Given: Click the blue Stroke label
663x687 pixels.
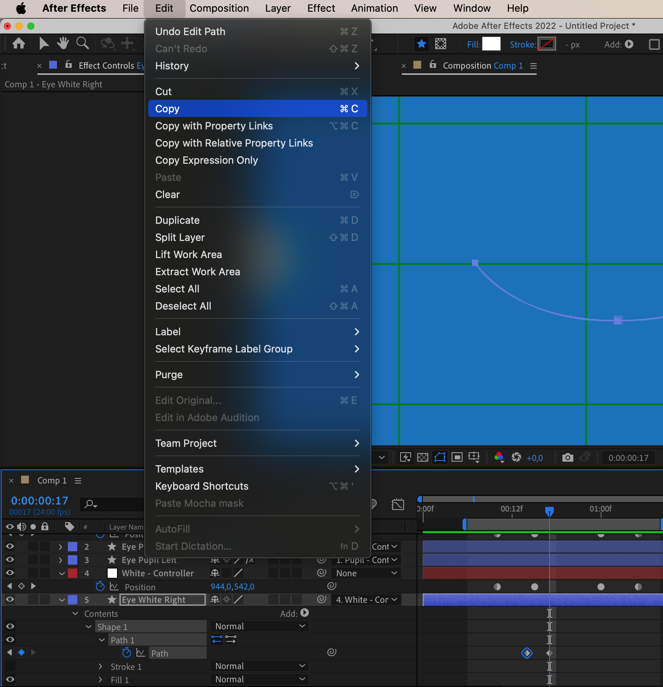Looking at the screenshot, I should click(523, 44).
